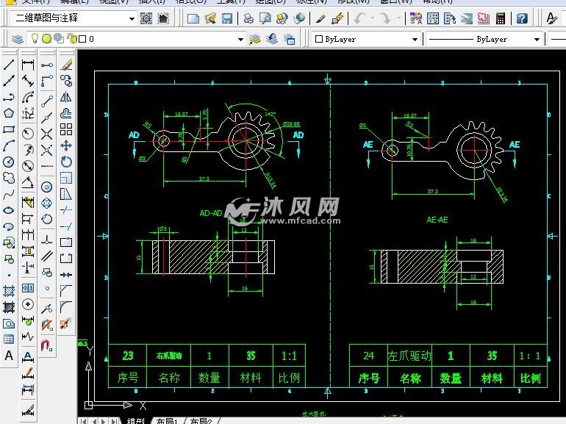Select the Polygon draw tool
Screen dimensions: 566x424
[x=9, y=113]
